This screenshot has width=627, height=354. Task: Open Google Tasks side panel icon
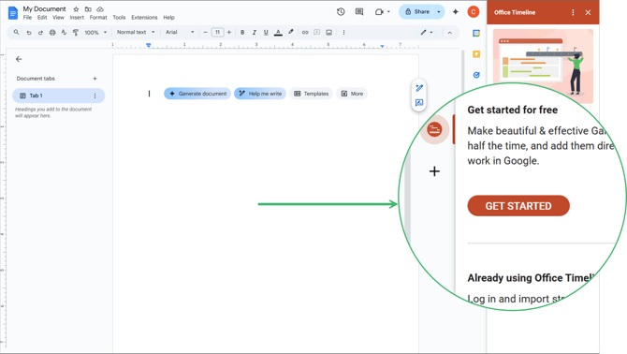pyautogui.click(x=475, y=75)
